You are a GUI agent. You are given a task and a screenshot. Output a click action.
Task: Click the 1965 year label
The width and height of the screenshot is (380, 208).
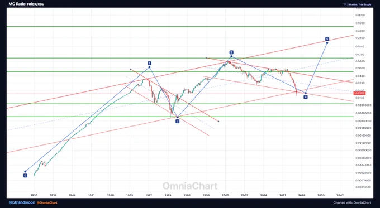[x=130, y=195]
